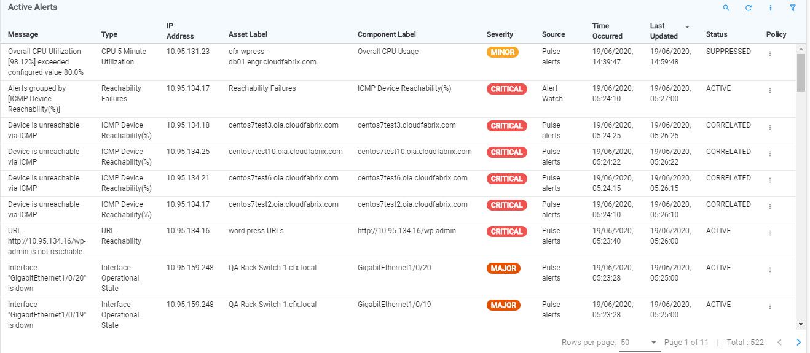Viewport: 810px width, 353px height.
Task: Go to the next page of alerts
Action: [799, 342]
